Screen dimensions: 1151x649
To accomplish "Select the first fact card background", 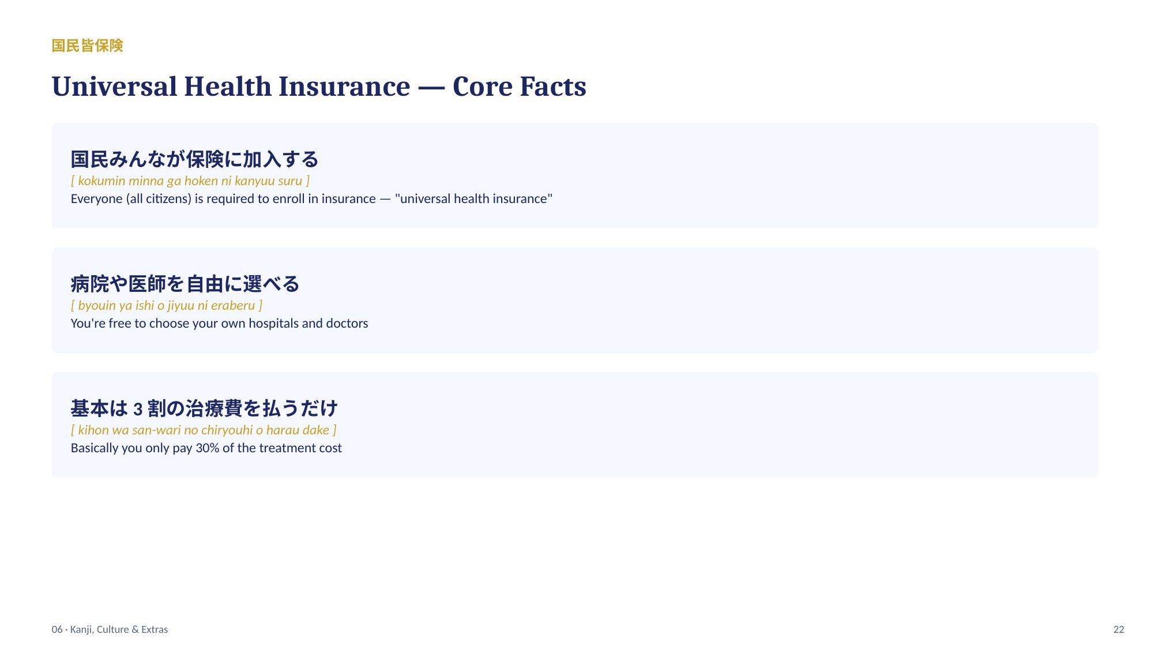I will (575, 175).
